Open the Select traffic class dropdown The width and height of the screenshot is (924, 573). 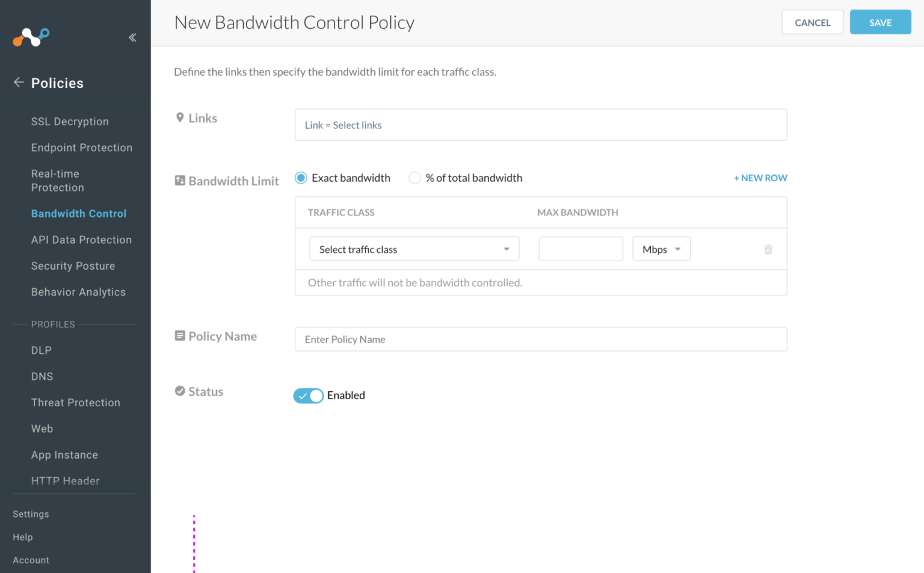click(x=414, y=249)
